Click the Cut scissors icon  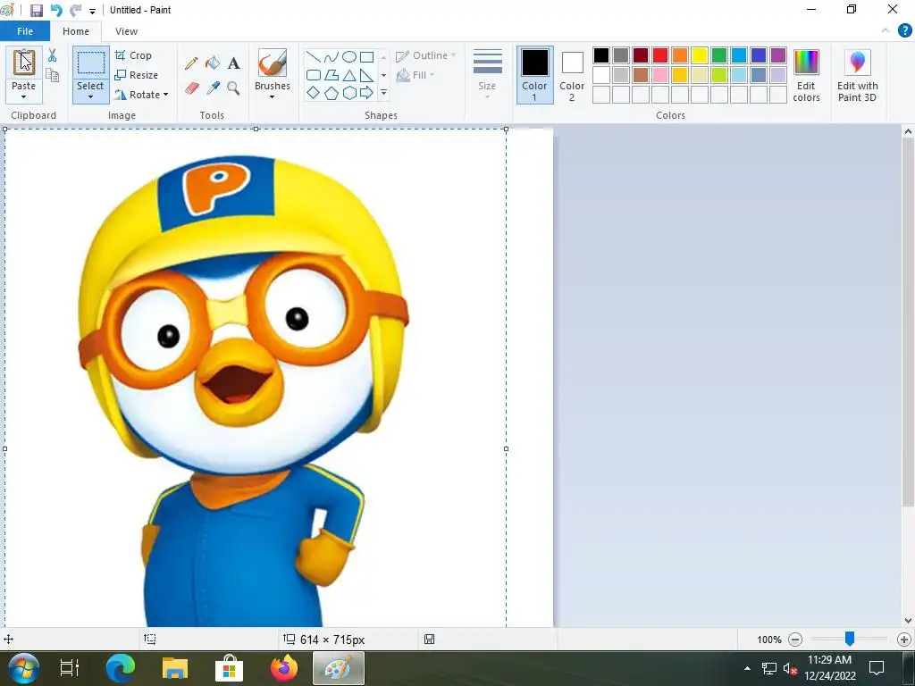click(53, 55)
